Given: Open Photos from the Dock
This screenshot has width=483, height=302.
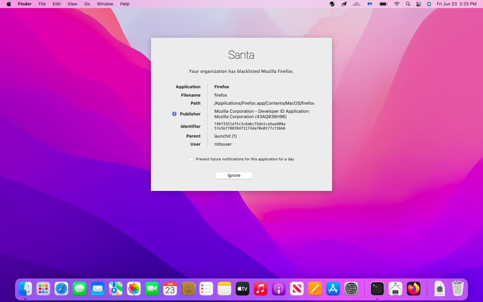Looking at the screenshot, I should coord(134,289).
